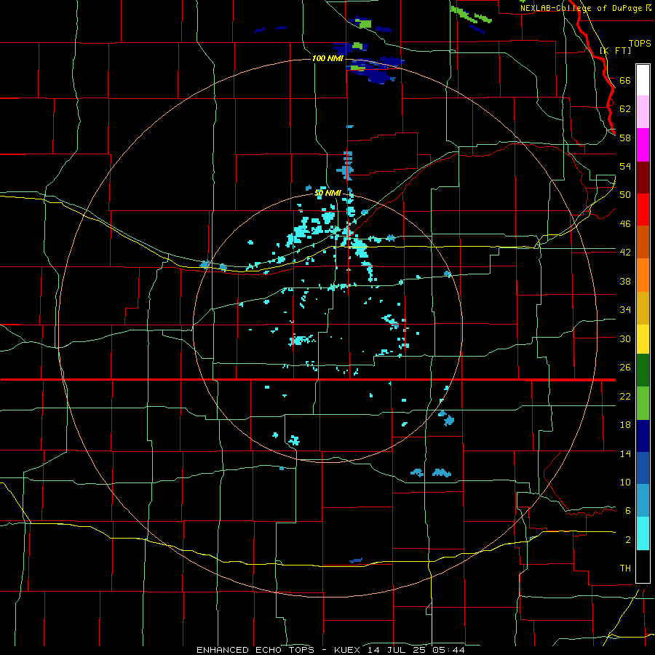Viewport: 655px width, 655px height.
Task: Click the 46 value on the scale
Action: [x=625, y=224]
